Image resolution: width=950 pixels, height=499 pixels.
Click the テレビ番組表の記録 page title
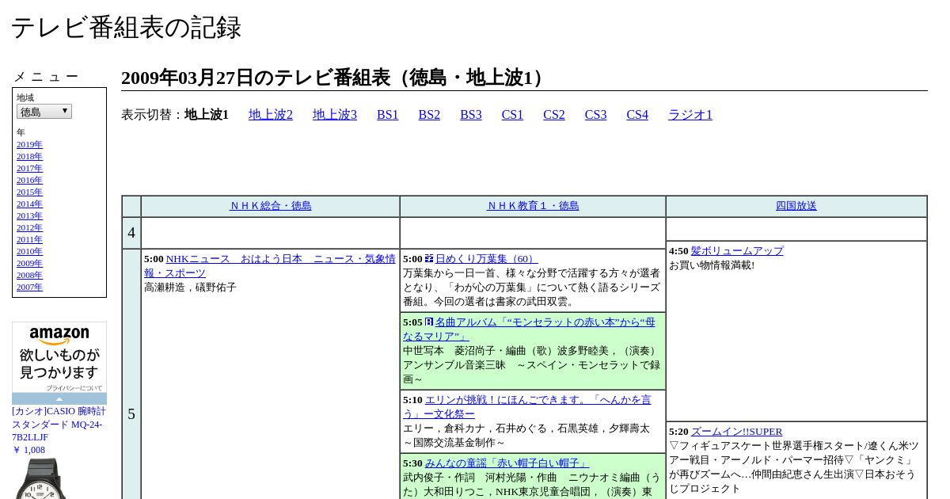pyautogui.click(x=126, y=28)
